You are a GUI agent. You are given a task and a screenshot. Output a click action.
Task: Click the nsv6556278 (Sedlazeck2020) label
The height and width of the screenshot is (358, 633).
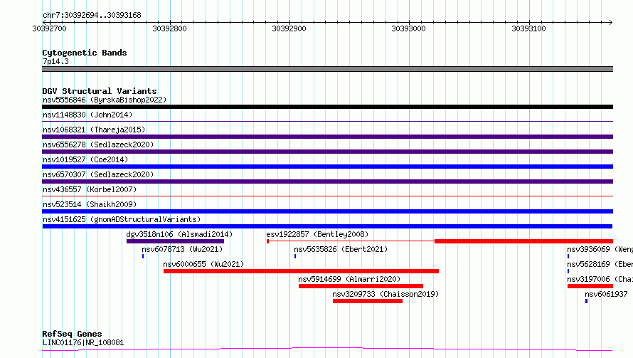(x=98, y=144)
